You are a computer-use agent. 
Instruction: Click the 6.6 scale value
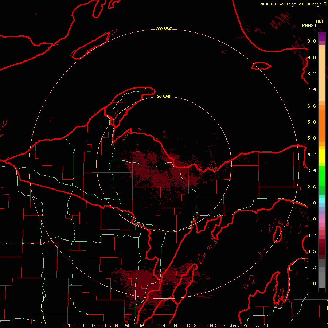click(312, 106)
